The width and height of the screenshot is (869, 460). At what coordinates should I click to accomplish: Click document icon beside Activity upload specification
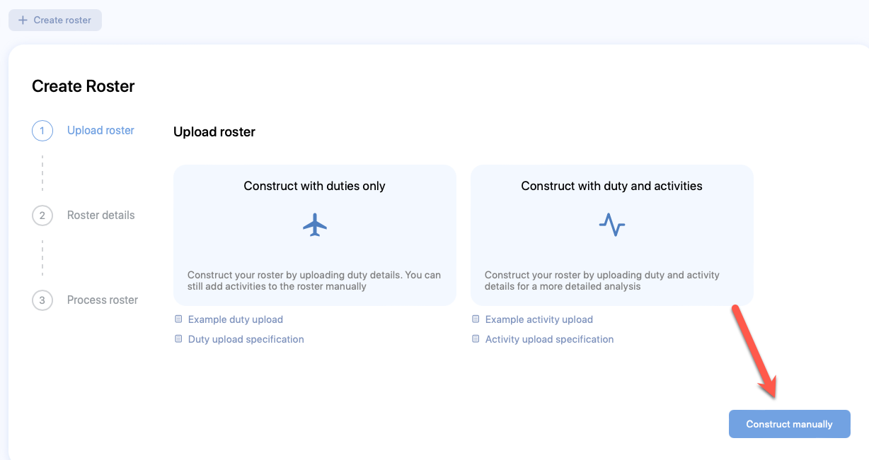pyautogui.click(x=476, y=339)
